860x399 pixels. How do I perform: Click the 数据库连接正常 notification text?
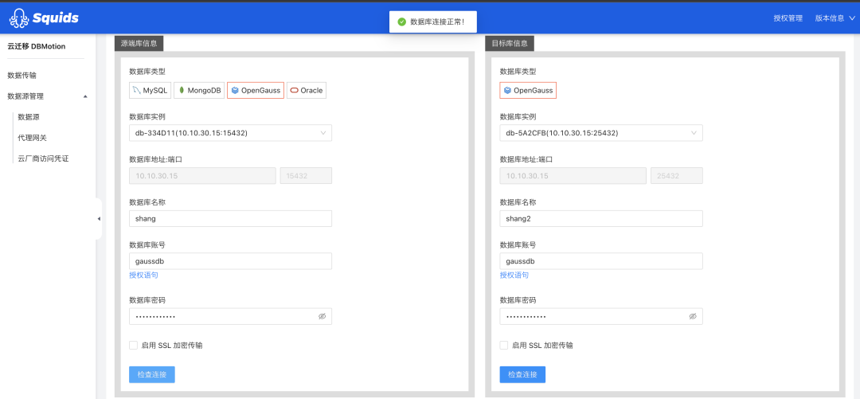tap(438, 22)
